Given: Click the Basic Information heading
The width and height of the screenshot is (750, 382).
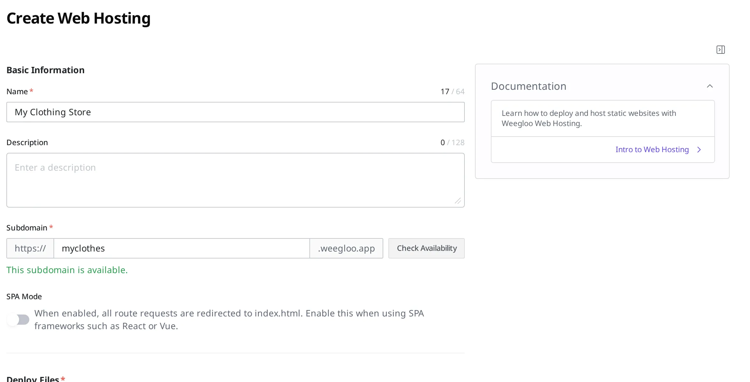Looking at the screenshot, I should coord(46,70).
